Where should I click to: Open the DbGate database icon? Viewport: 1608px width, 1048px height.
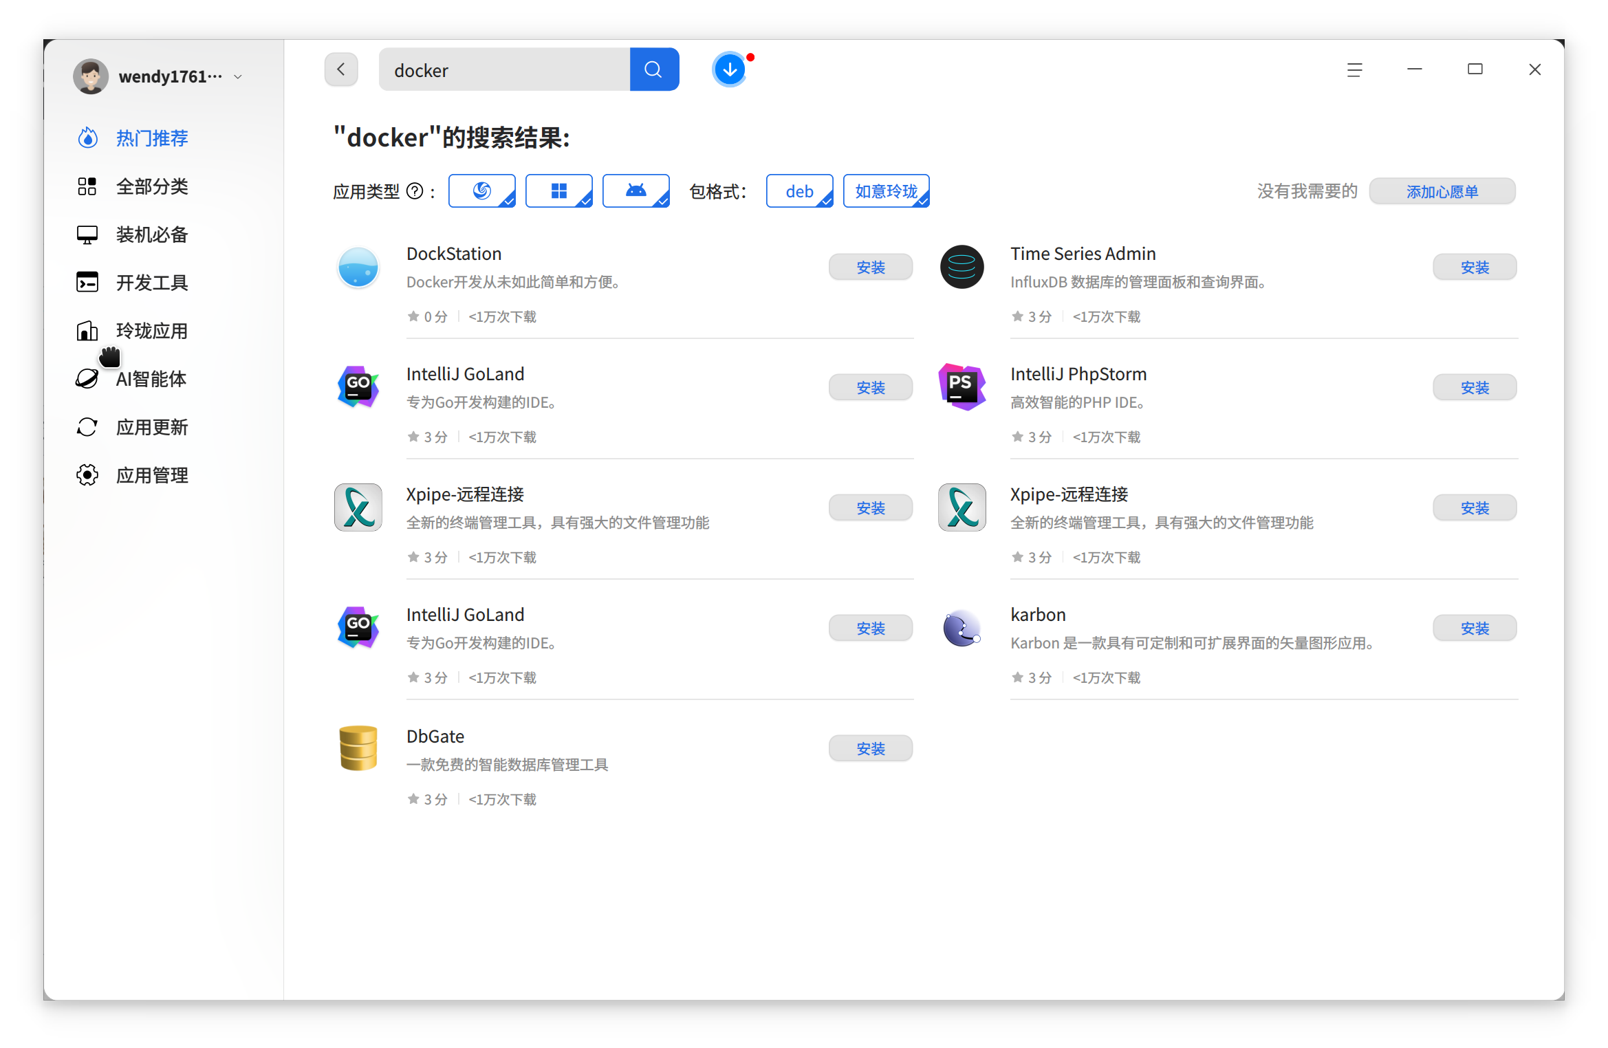358,748
